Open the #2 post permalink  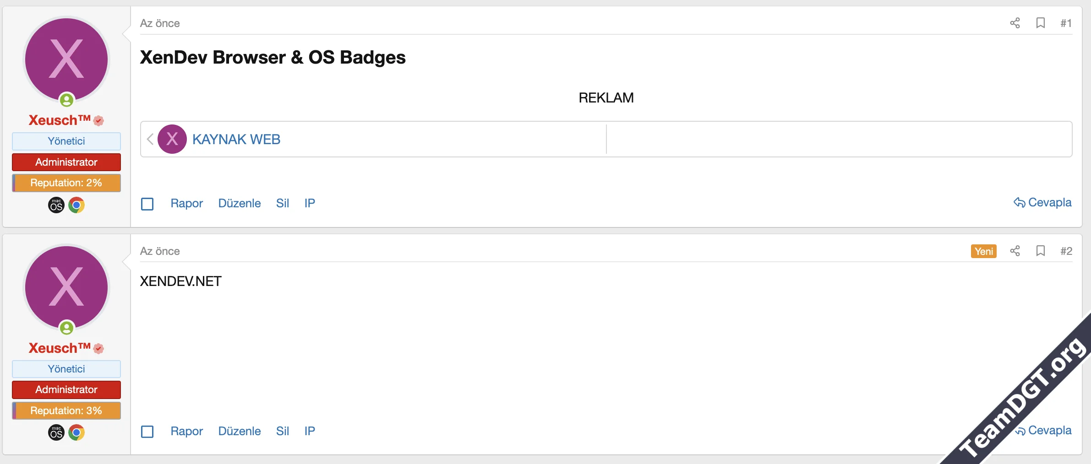pos(1066,251)
